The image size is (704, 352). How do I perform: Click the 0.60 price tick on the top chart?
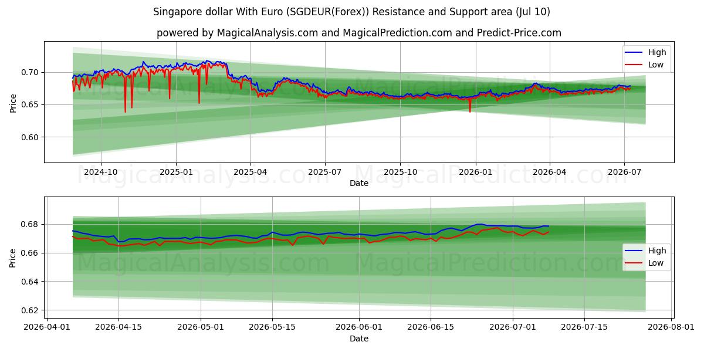pyautogui.click(x=31, y=137)
